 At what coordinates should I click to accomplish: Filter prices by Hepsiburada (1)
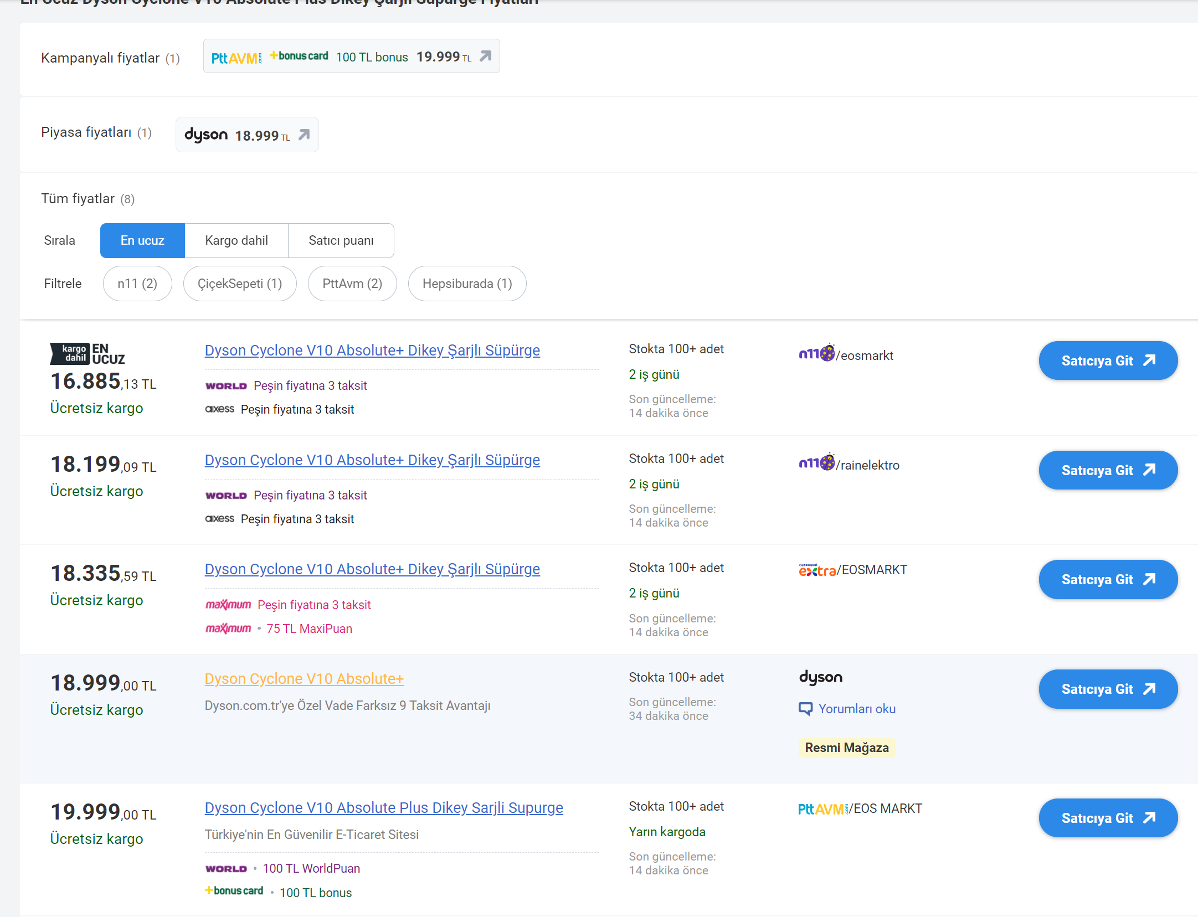coord(467,284)
